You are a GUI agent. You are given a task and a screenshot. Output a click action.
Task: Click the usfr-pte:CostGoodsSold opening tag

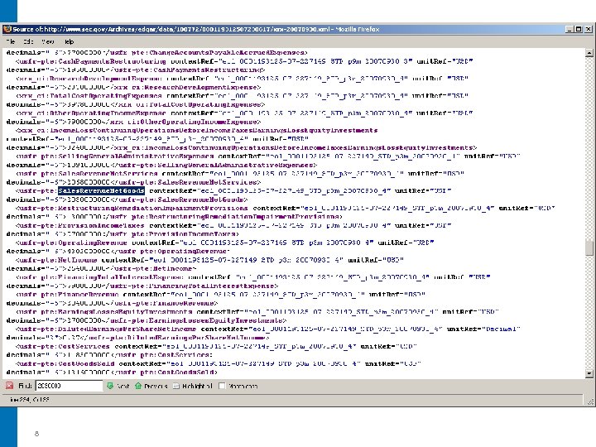pos(65,363)
